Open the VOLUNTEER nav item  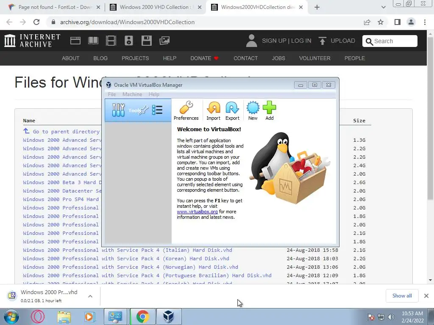[x=315, y=58]
